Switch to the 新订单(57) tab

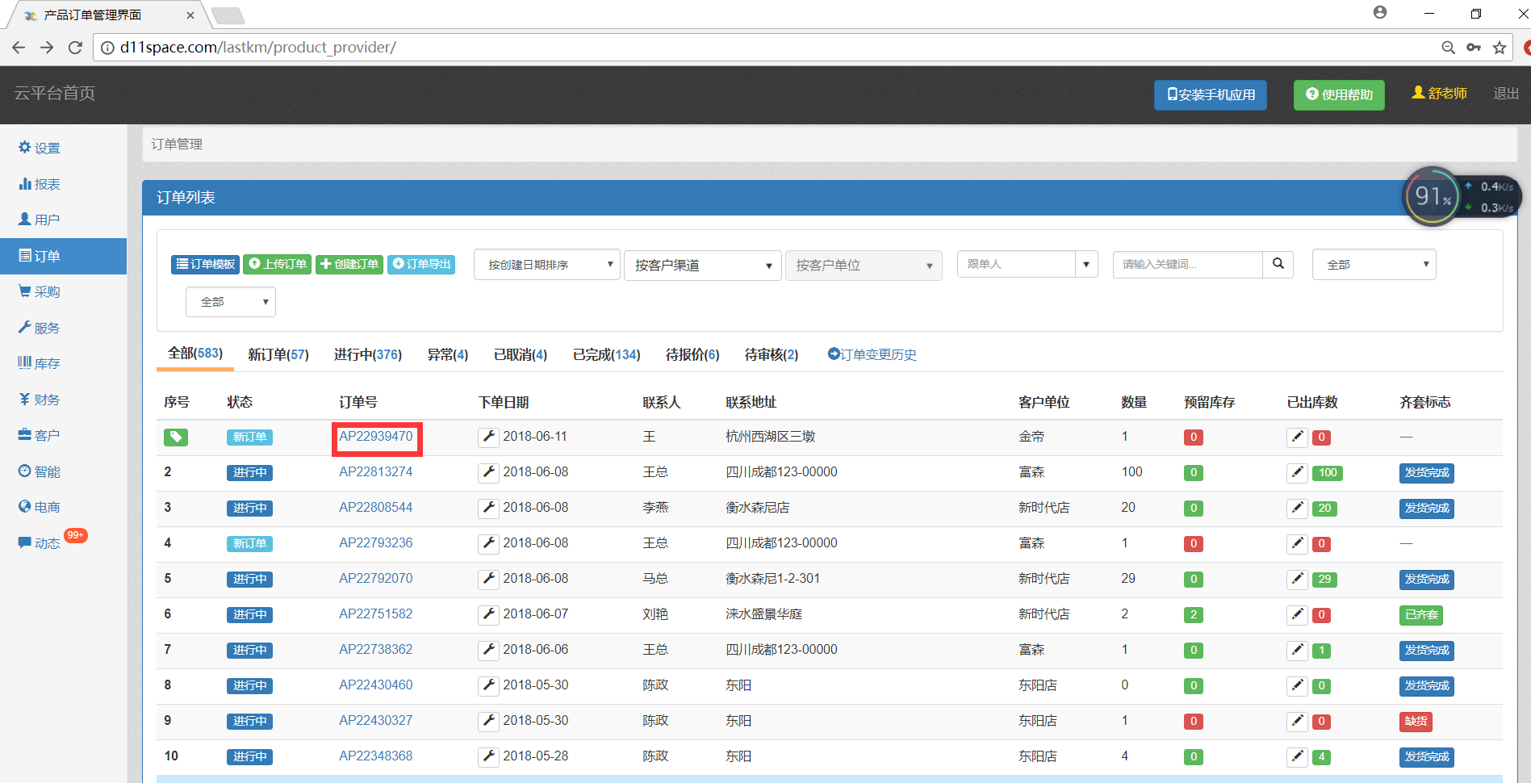[278, 354]
